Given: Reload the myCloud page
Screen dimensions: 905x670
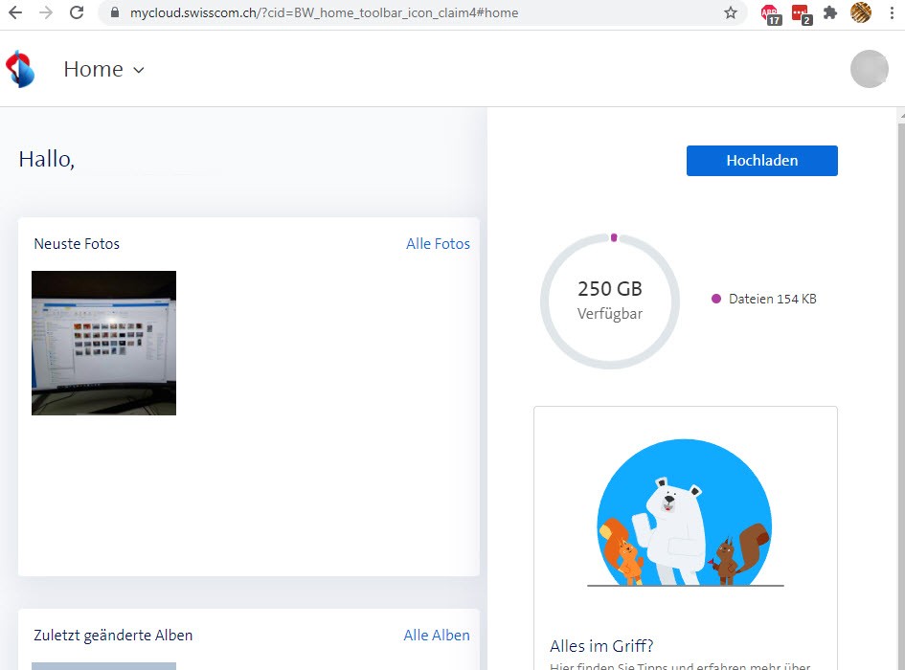Looking at the screenshot, I should point(78,13).
